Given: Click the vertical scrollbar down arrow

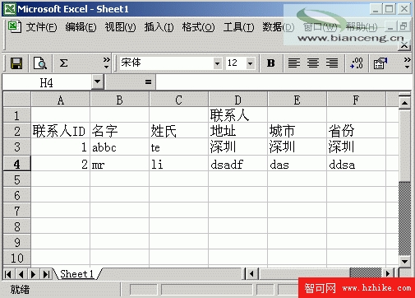Looking at the screenshot, I should tap(404, 261).
